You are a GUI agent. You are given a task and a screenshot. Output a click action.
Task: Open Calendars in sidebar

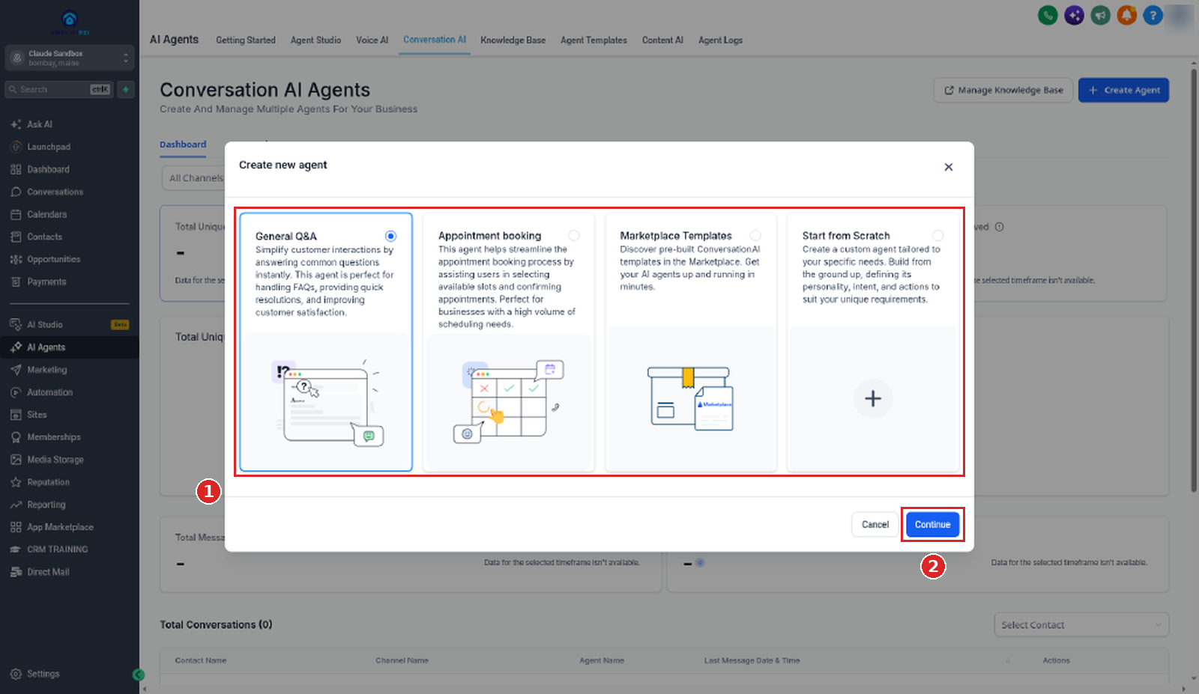[x=46, y=215]
